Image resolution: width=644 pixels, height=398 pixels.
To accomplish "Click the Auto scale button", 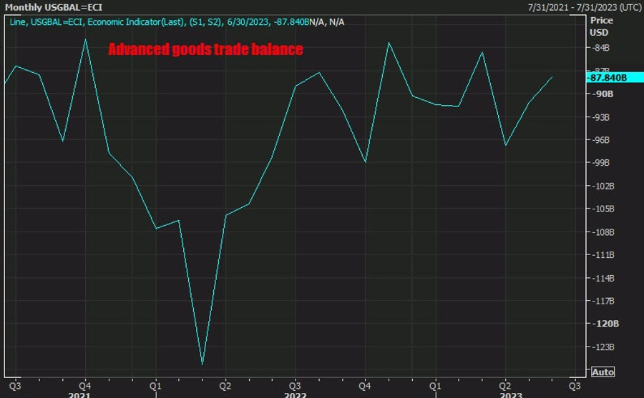I will click(x=603, y=372).
